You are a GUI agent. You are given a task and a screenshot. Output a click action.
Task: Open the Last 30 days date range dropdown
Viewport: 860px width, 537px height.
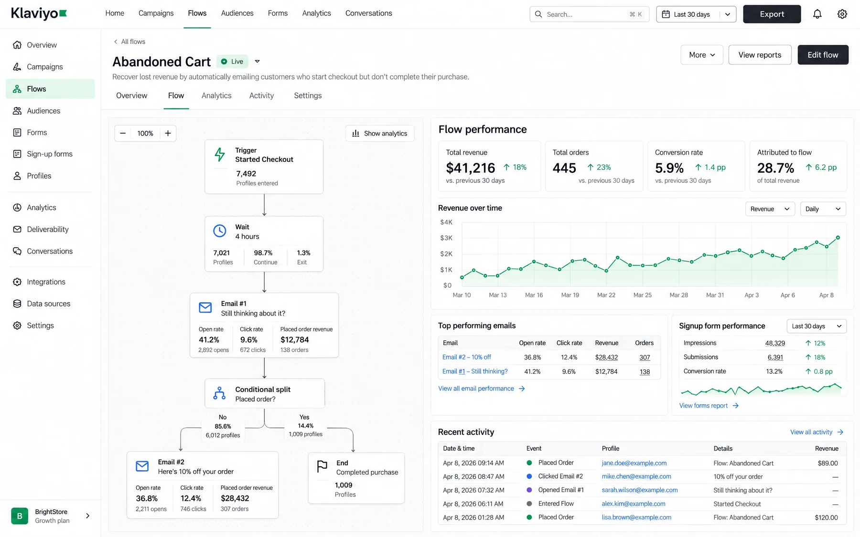(x=696, y=14)
